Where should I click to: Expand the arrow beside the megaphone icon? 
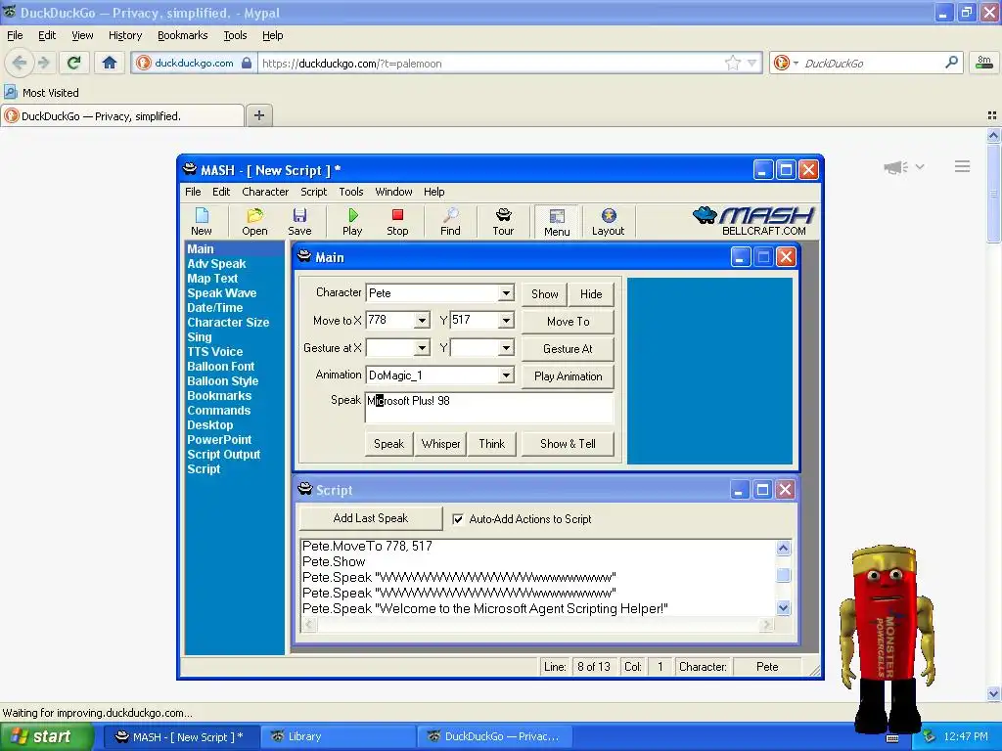(x=920, y=166)
